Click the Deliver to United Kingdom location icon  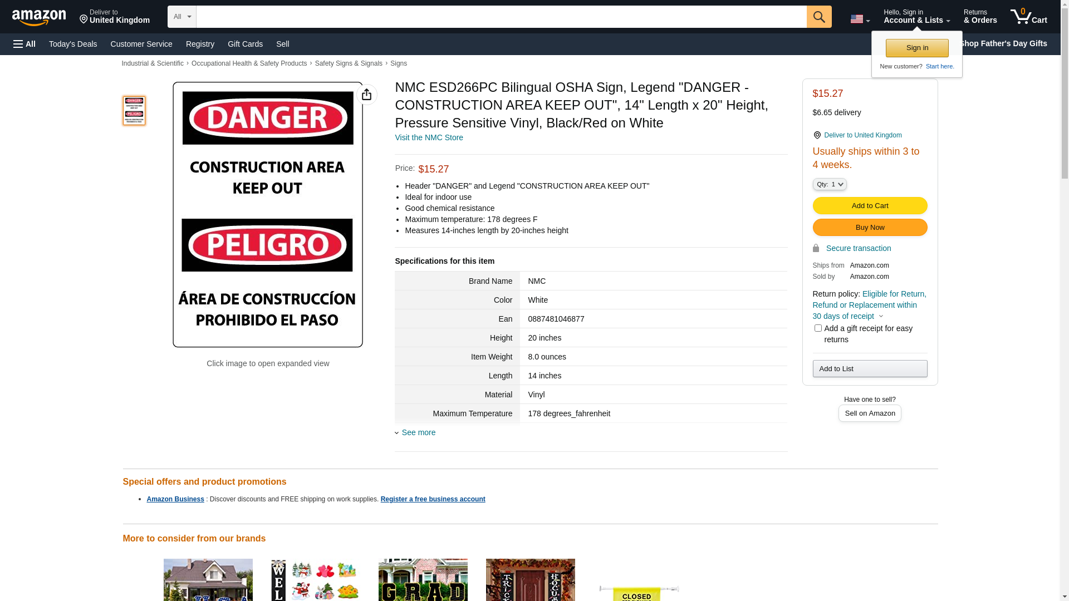817,135
